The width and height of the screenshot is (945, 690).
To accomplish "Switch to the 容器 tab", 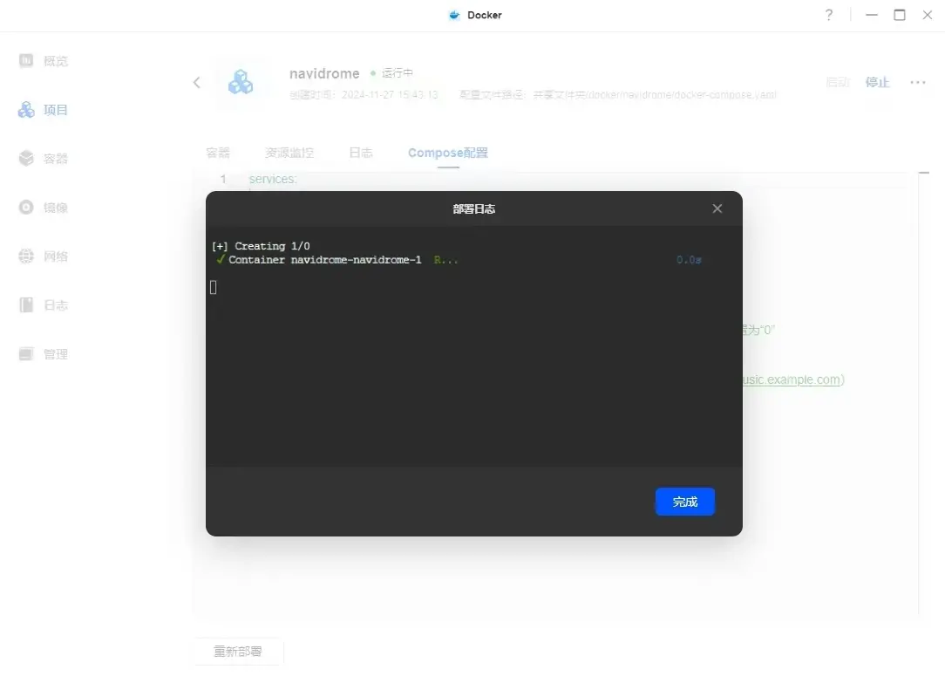I will click(218, 153).
